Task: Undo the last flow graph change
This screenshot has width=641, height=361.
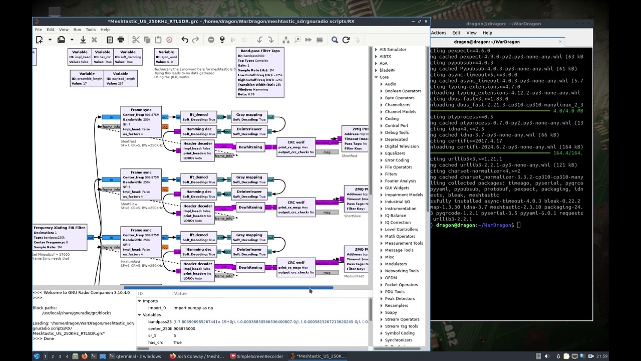Action: point(185,40)
